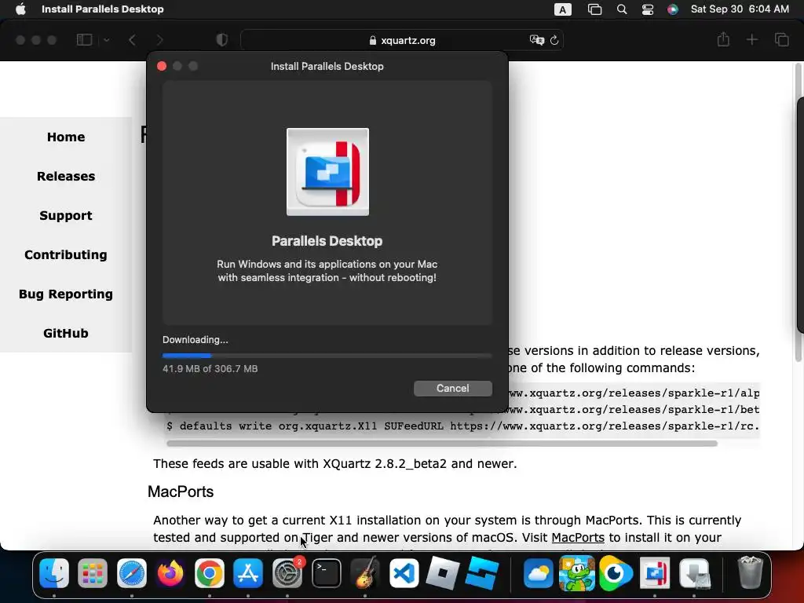This screenshot has height=603, width=804.
Task: Open the translate icon in address bar
Action: pyautogui.click(x=536, y=40)
